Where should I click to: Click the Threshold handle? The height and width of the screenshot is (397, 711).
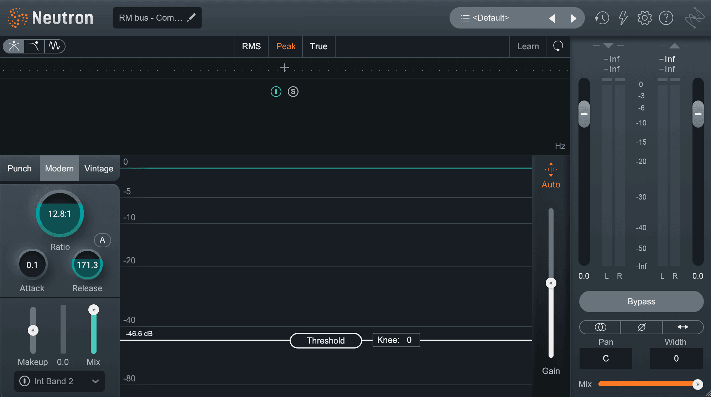(x=326, y=341)
